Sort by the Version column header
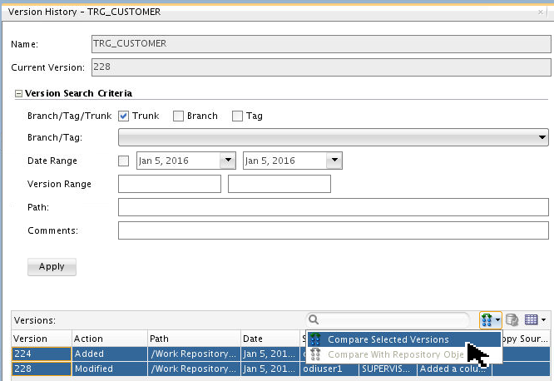Image resolution: width=554 pixels, height=381 pixels. [x=42, y=339]
